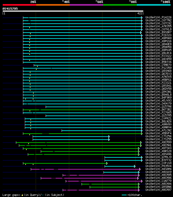This screenshot has width=173, height=197.
Task: Select the UniRef100_P23322 label
Action: (x=158, y=56)
